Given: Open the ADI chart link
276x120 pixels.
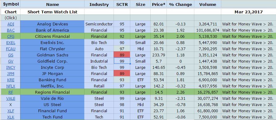Looking at the screenshot, I should (11, 24).
